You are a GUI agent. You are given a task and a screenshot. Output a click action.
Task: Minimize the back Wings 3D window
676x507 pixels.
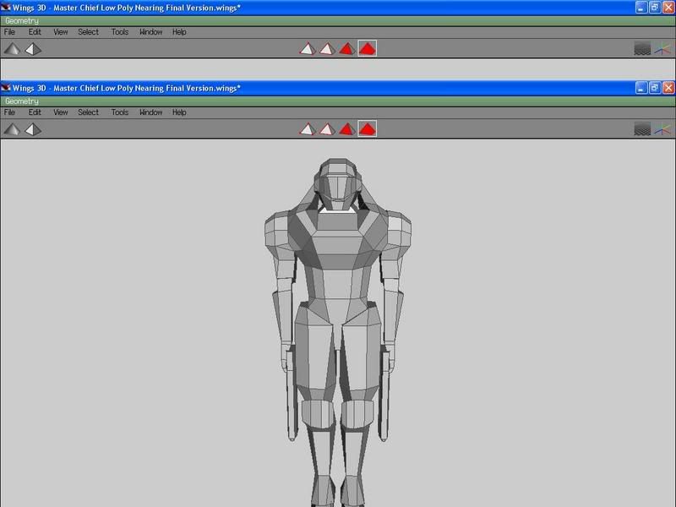(x=641, y=8)
